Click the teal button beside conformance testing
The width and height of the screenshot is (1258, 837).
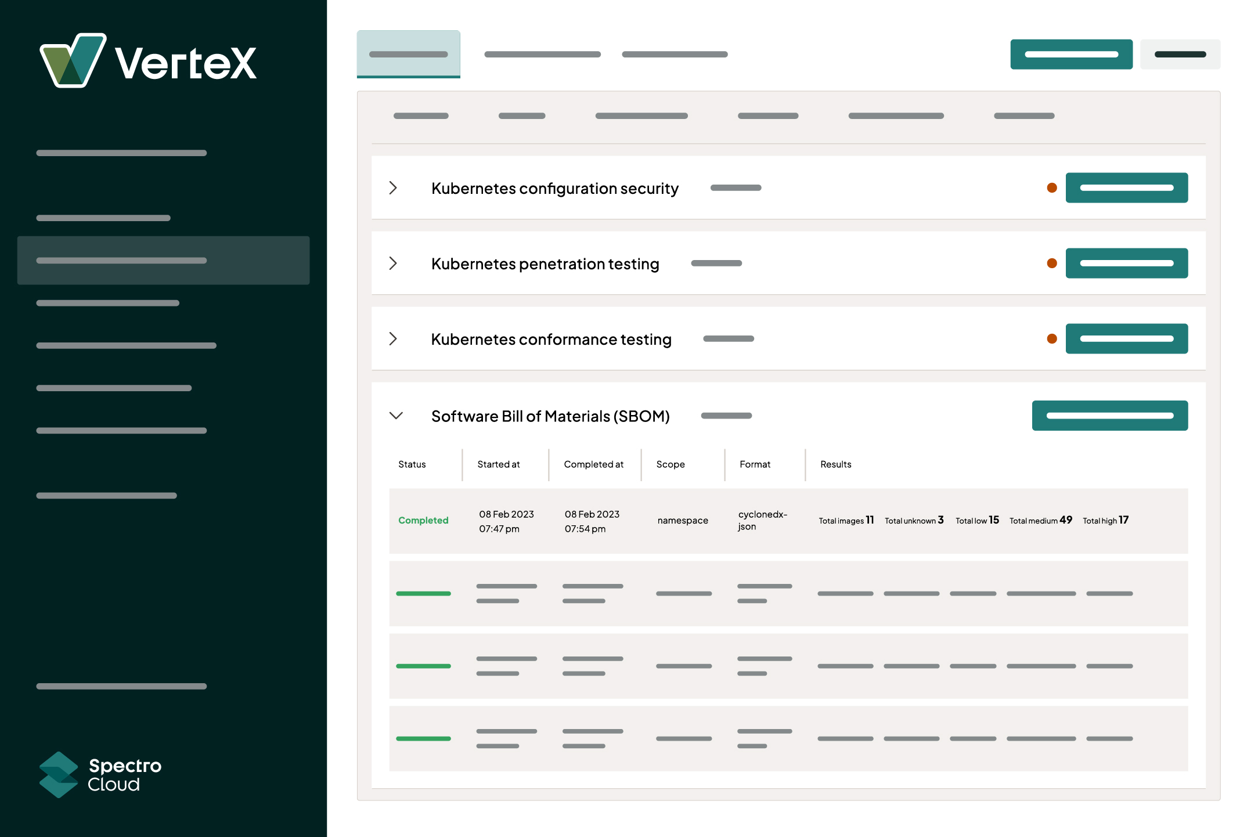[1126, 338]
